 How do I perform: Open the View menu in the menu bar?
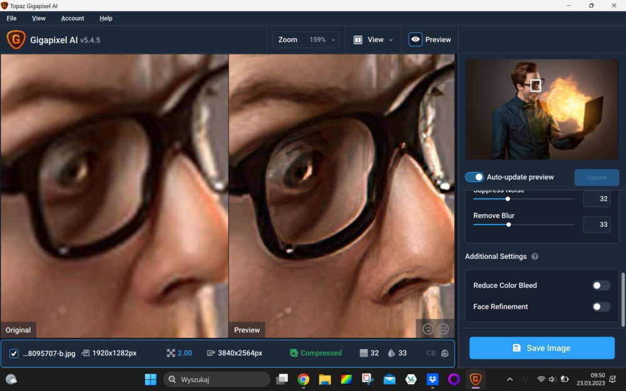point(39,18)
